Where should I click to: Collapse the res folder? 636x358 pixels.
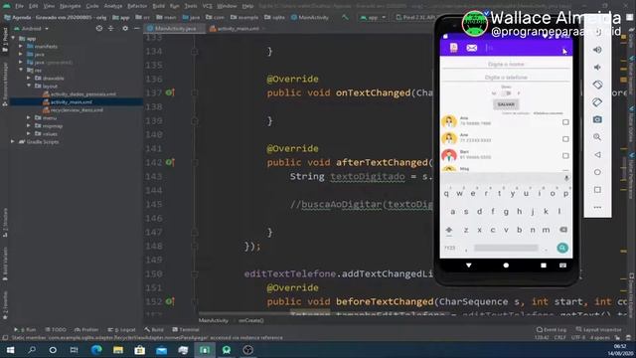(x=21, y=70)
